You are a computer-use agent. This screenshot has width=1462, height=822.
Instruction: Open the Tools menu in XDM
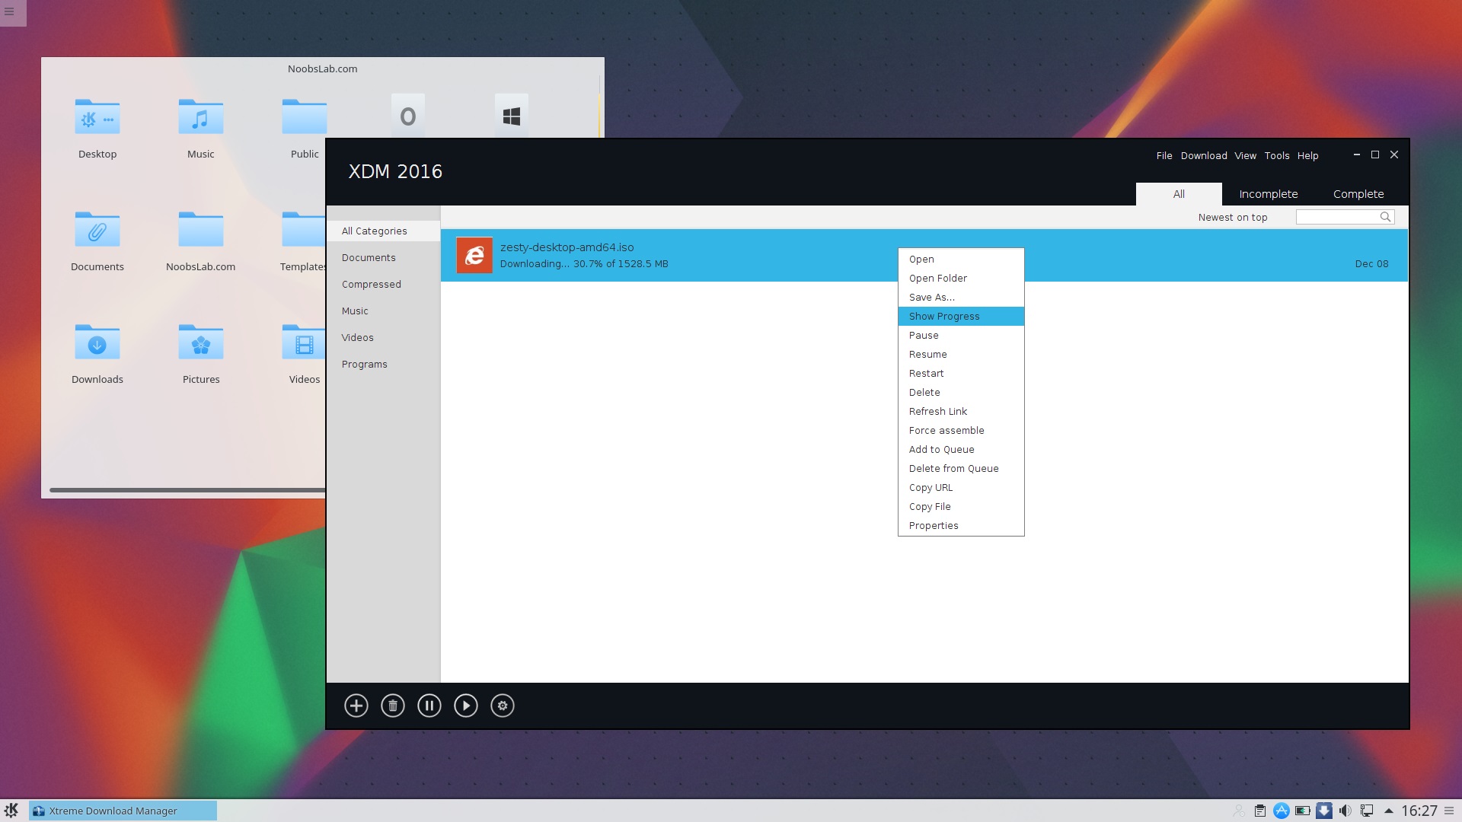coord(1277,155)
